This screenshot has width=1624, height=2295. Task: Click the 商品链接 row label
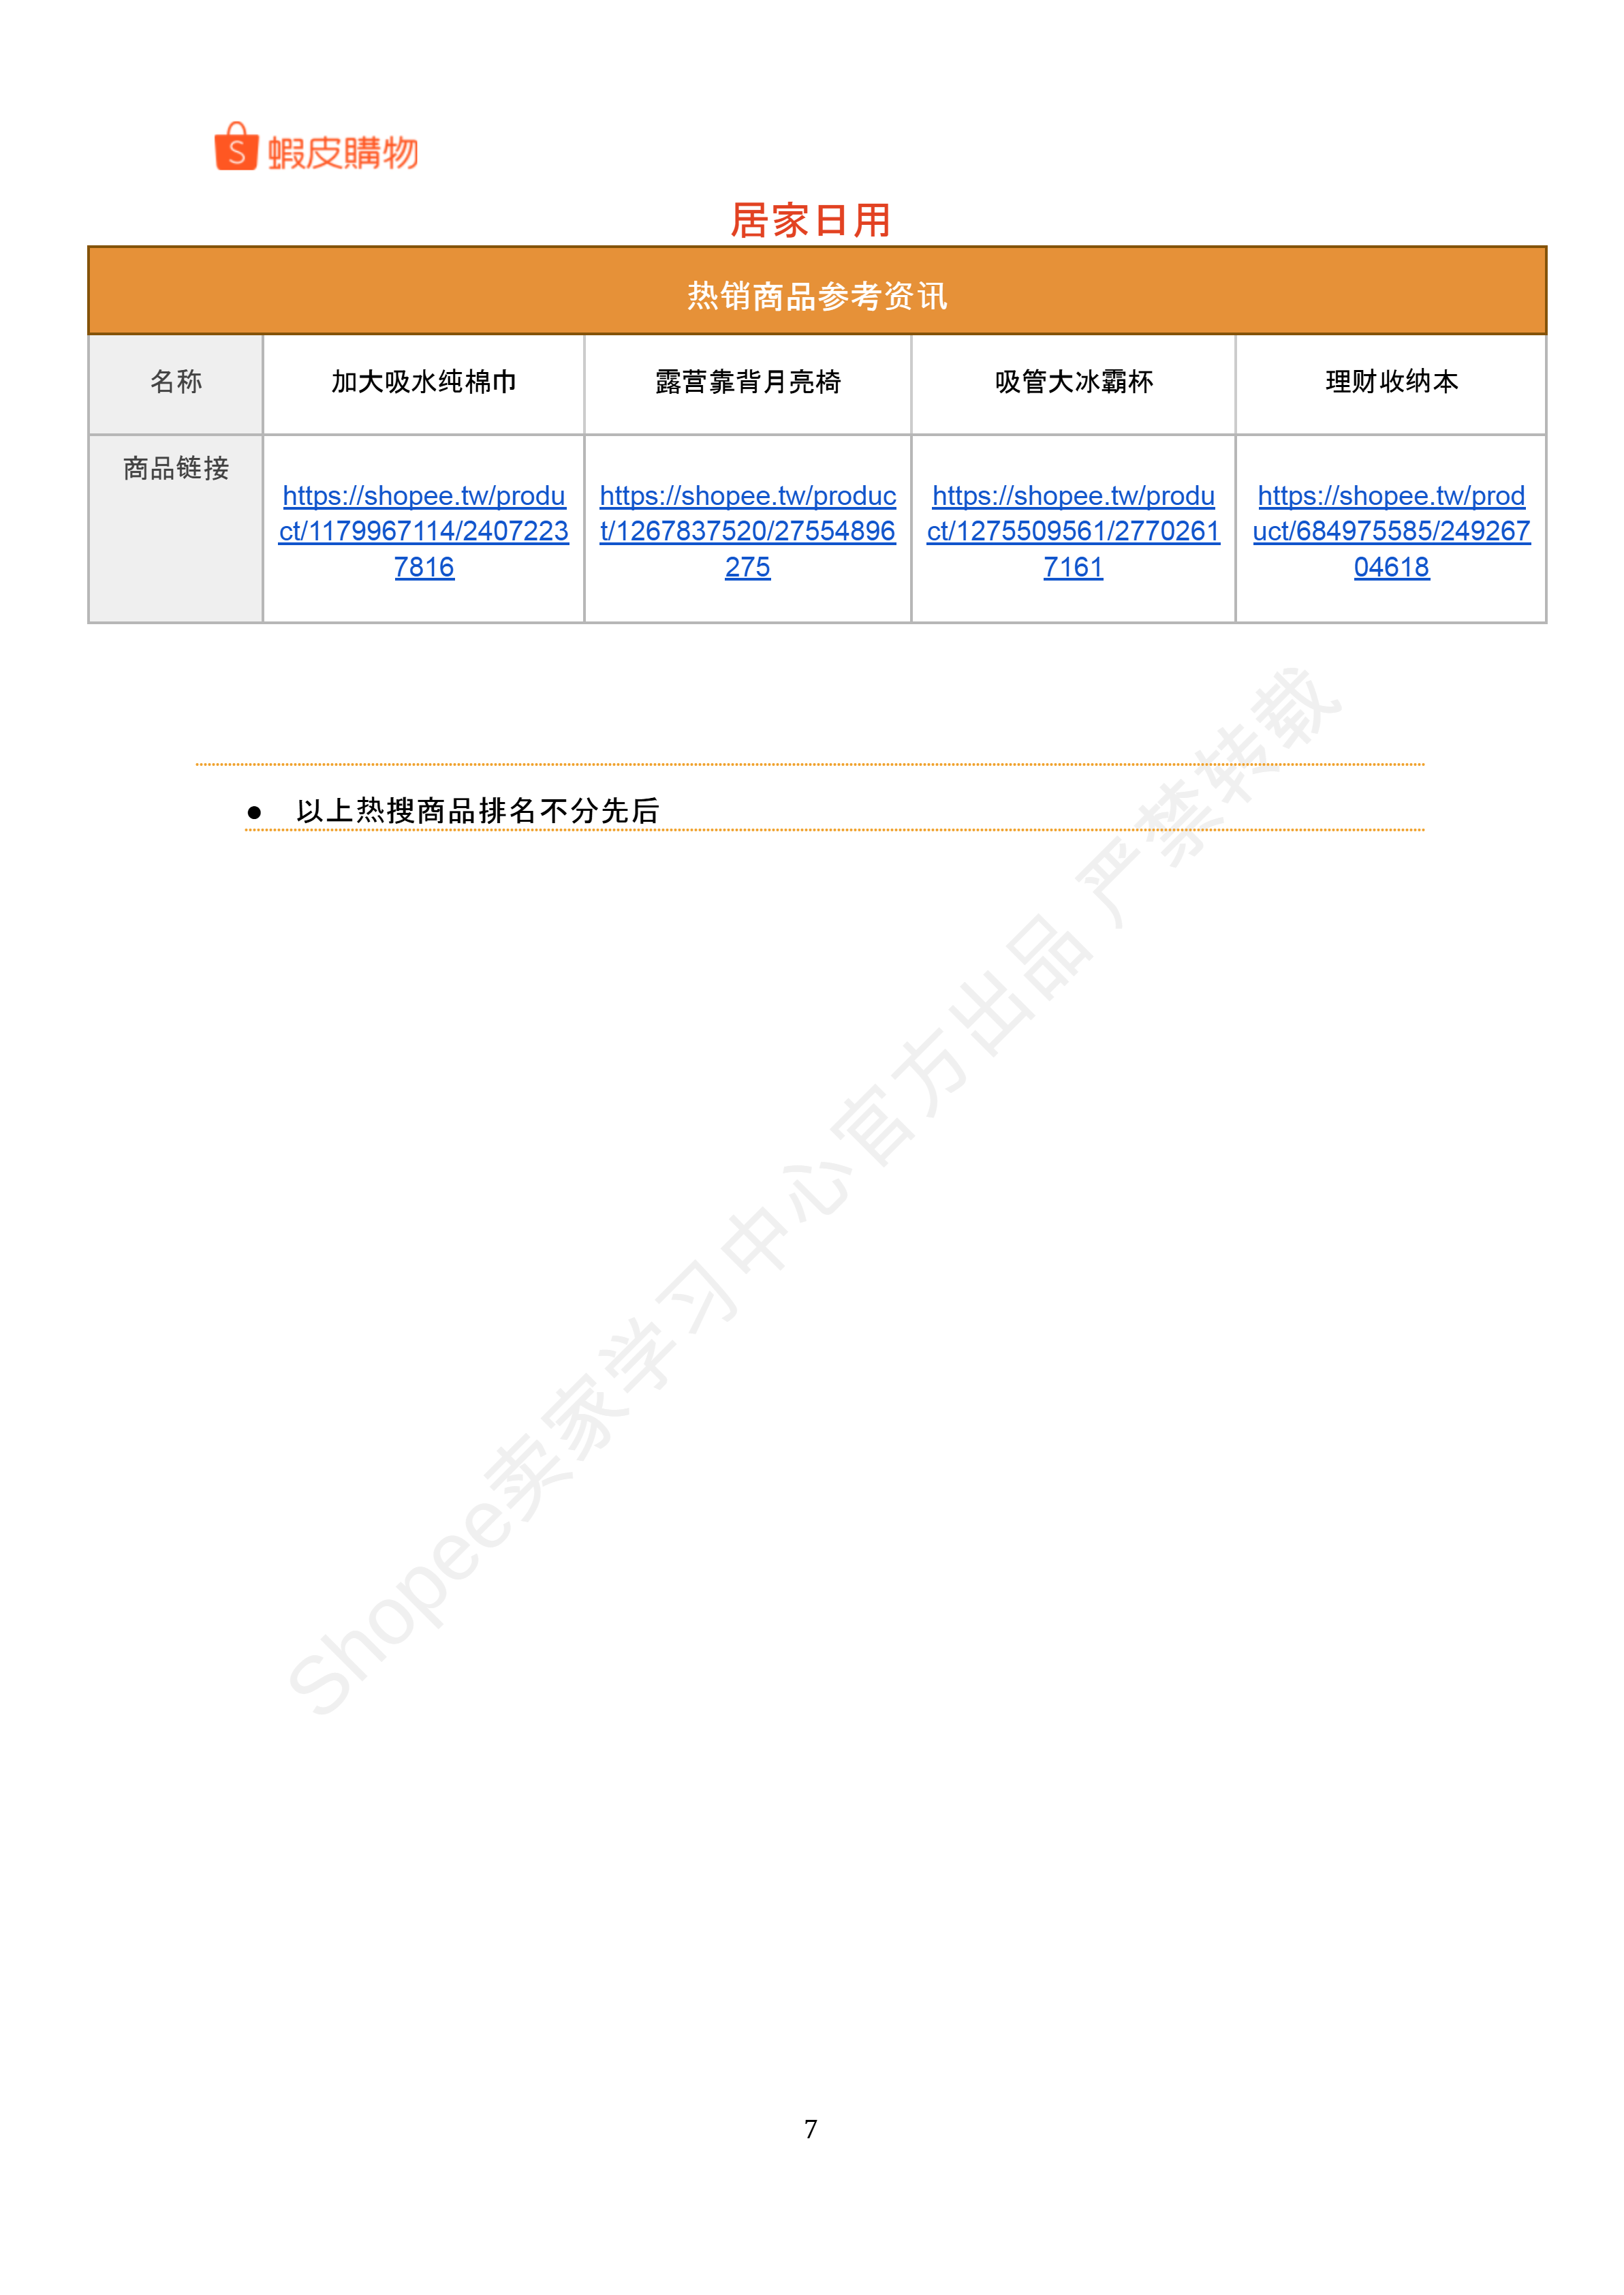tap(176, 468)
